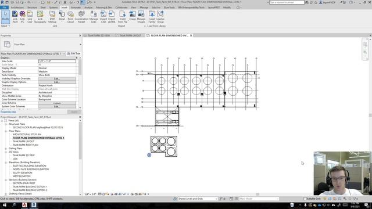This screenshot has width=372, height=209.
Task: Open the Select panel dropdown
Action: (x=5, y=26)
